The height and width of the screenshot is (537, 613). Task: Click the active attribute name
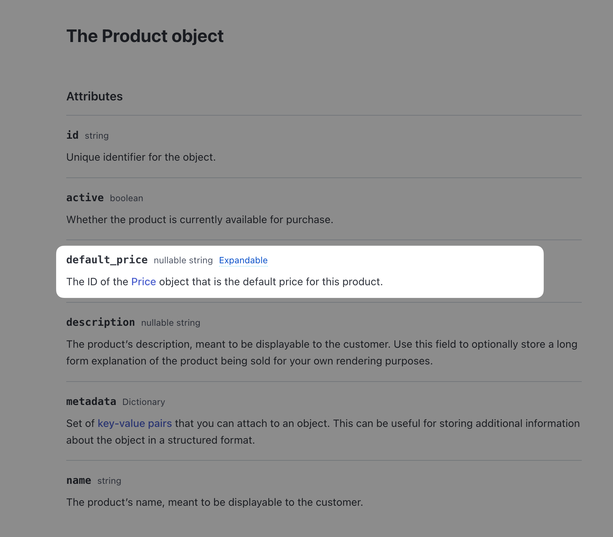click(85, 197)
